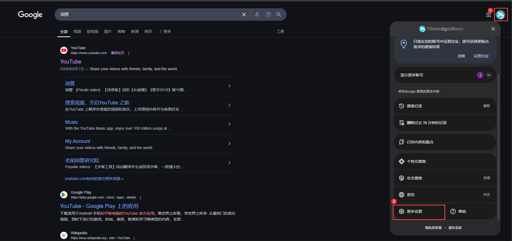
Task: Open YouTube - Google Play 上的应用 result
Action: (x=99, y=206)
